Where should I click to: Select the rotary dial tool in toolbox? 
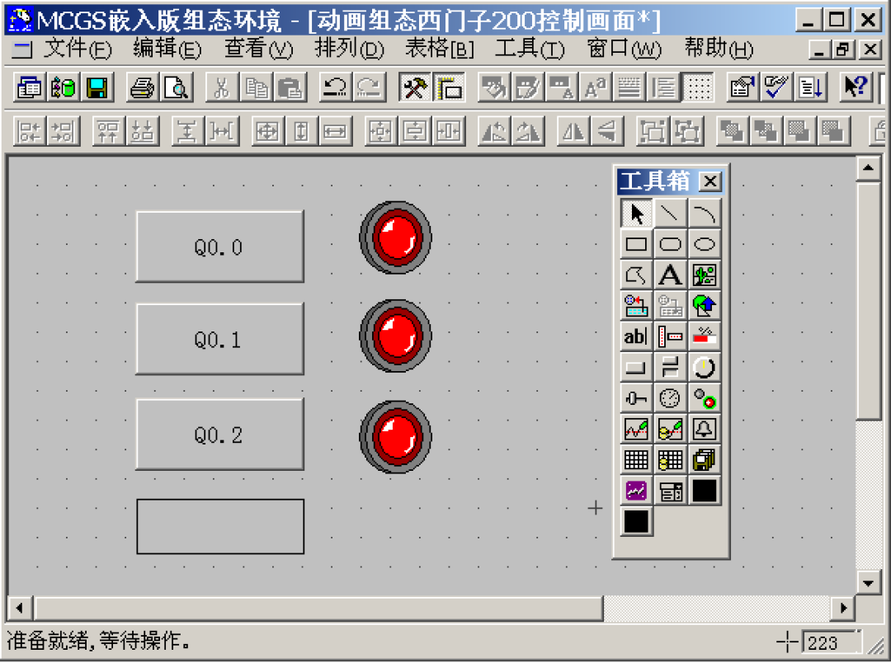click(705, 367)
